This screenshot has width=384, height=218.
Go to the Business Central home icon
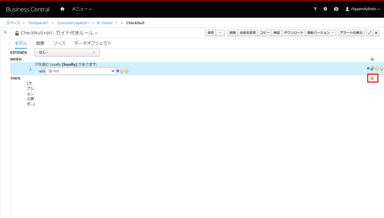pyautogui.click(x=62, y=9)
